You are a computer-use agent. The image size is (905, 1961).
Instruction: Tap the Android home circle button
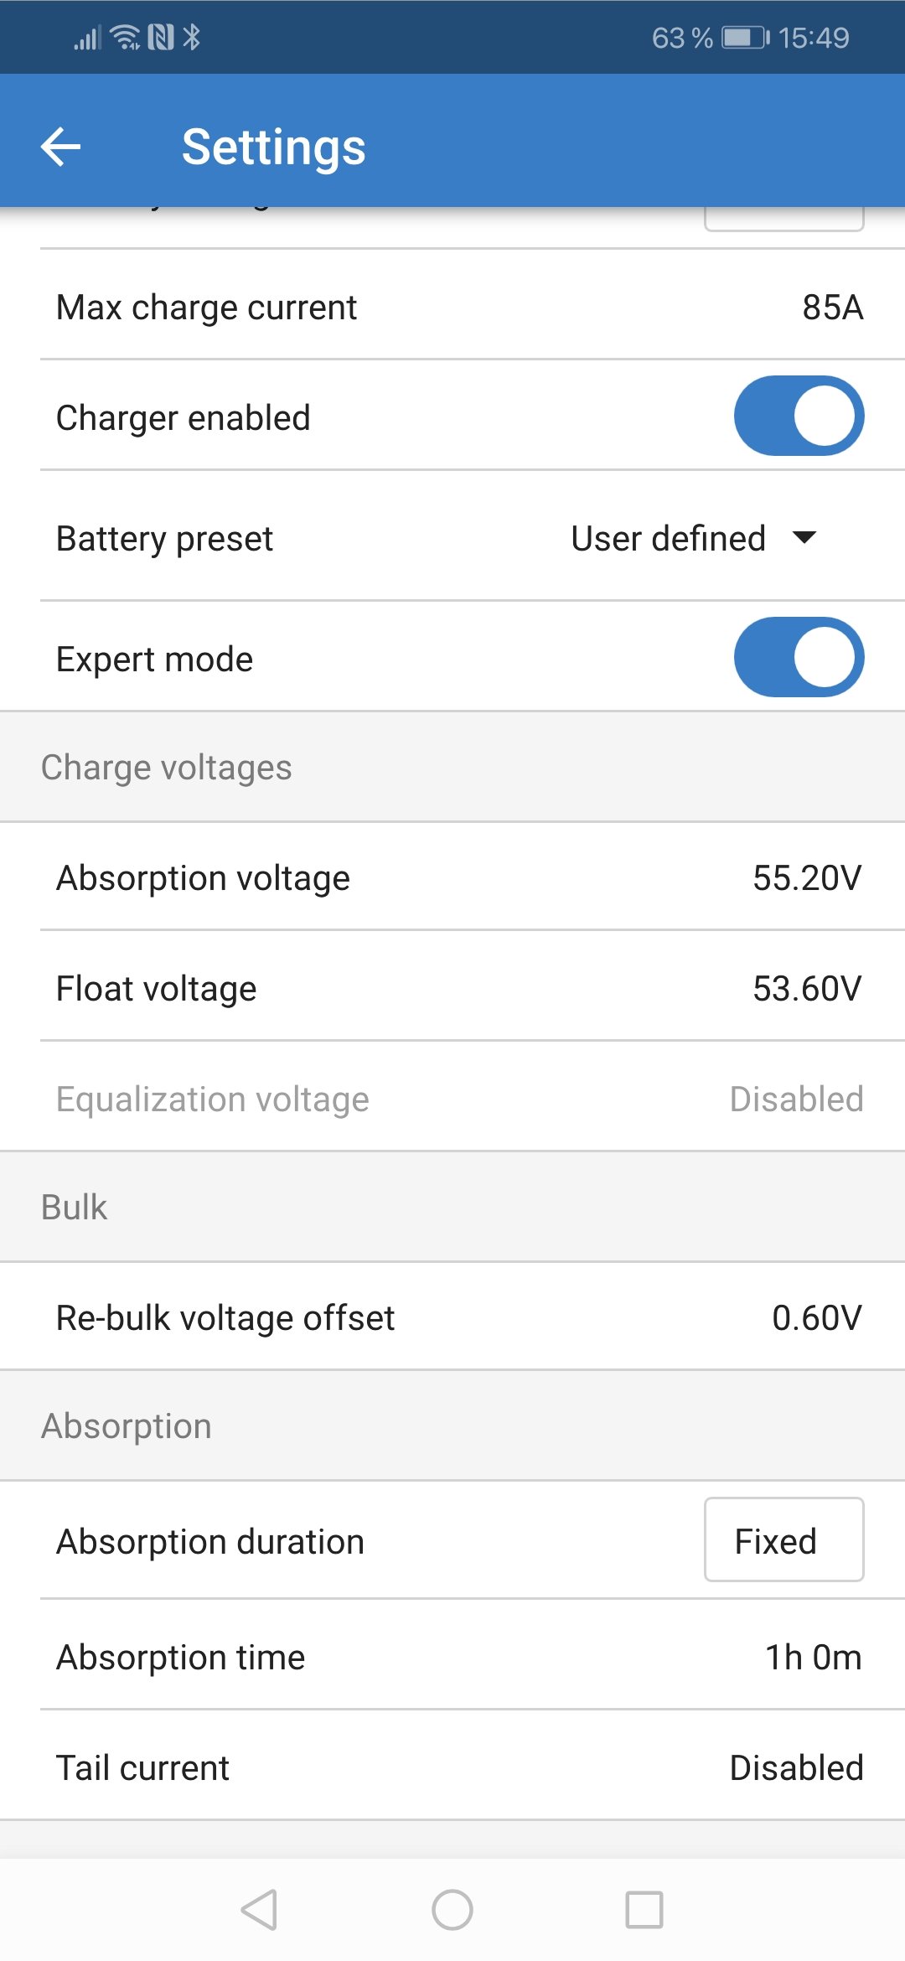(452, 1910)
